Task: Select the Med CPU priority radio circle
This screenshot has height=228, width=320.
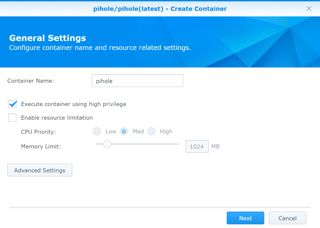Action: point(124,131)
